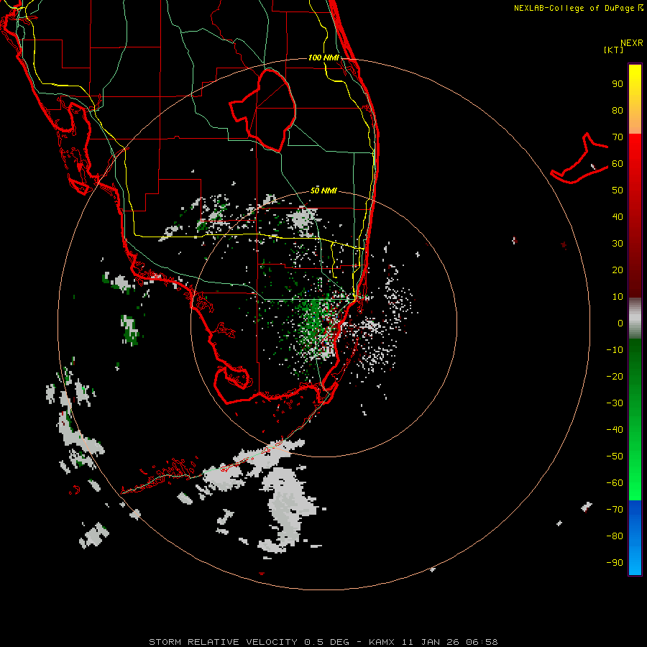Click the 70 value on the velocity scale
The height and width of the screenshot is (647, 647).
tap(618, 137)
